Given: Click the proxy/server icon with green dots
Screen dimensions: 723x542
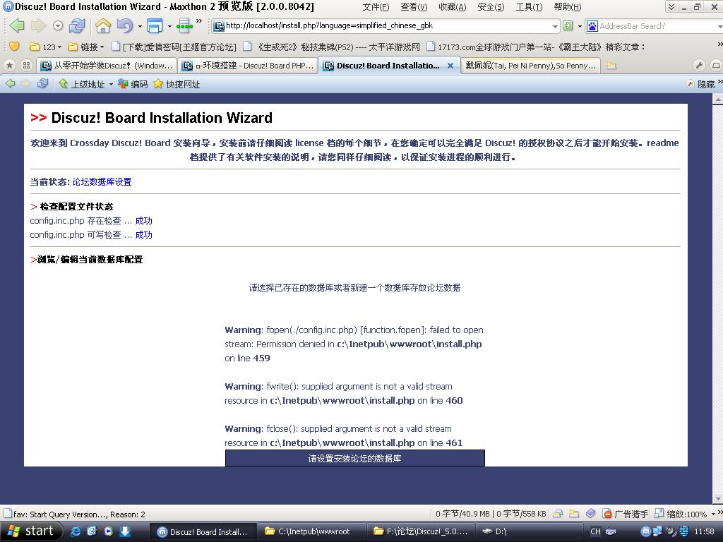Looking at the screenshot, I should pyautogui.click(x=184, y=26).
